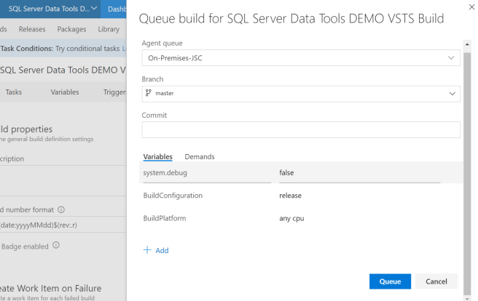The image size is (478, 301).
Task: Add a new variable via Add link
Action: 161,250
